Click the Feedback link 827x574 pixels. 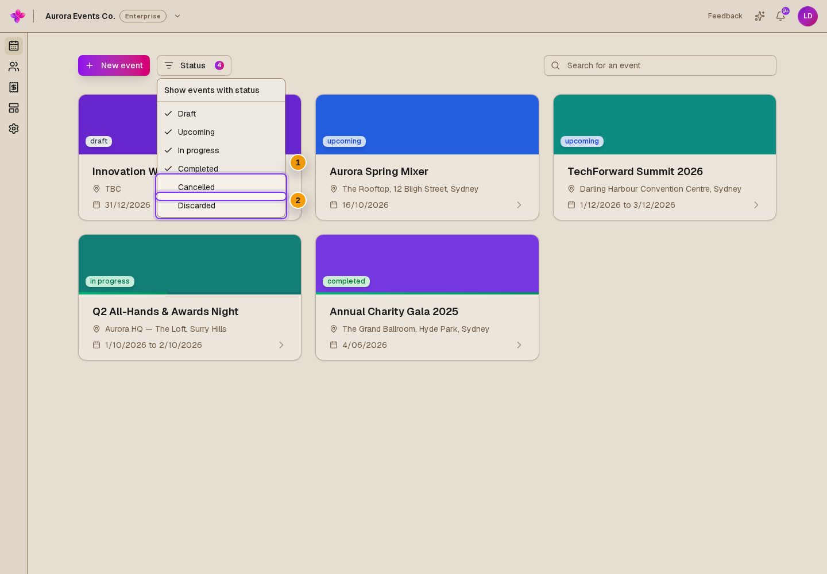[x=725, y=16]
